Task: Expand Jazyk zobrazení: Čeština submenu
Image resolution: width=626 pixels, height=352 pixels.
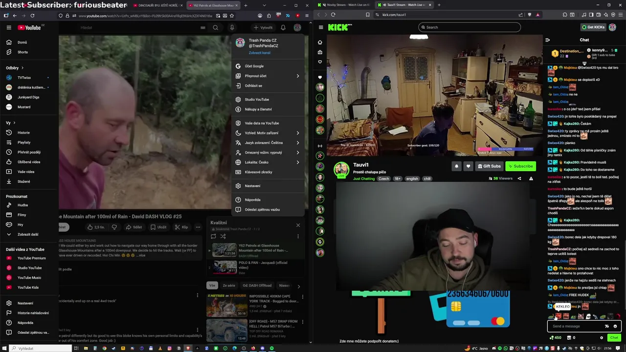Action: pos(268,143)
